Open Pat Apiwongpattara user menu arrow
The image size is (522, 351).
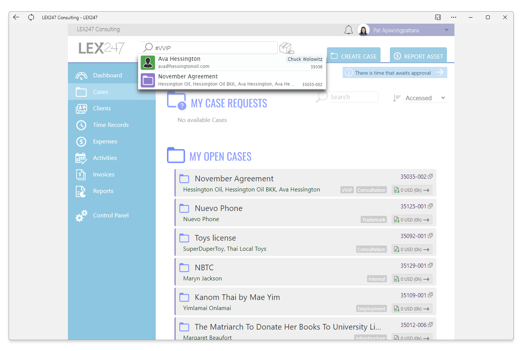447,30
